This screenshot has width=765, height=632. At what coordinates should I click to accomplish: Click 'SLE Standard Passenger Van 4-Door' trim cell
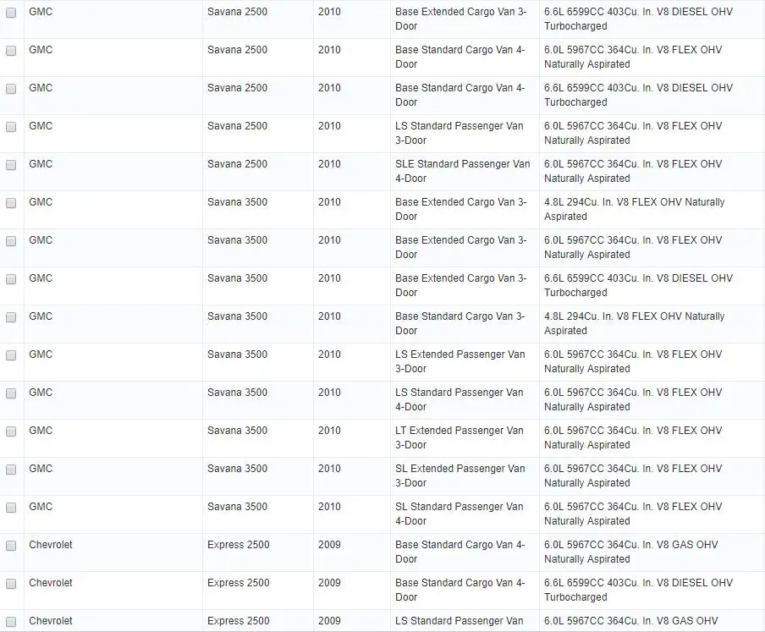click(x=463, y=171)
